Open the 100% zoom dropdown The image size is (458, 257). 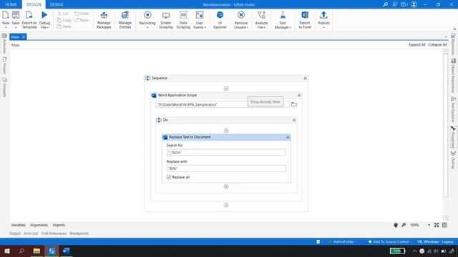429,225
